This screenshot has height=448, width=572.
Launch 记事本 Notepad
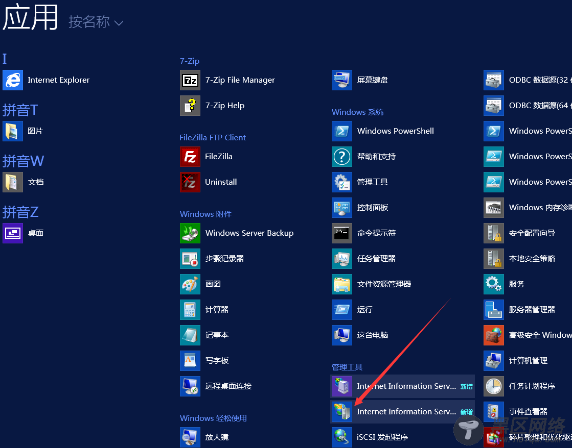click(x=204, y=335)
